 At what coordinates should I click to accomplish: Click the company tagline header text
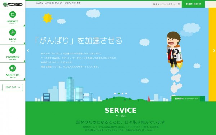click(58, 3)
